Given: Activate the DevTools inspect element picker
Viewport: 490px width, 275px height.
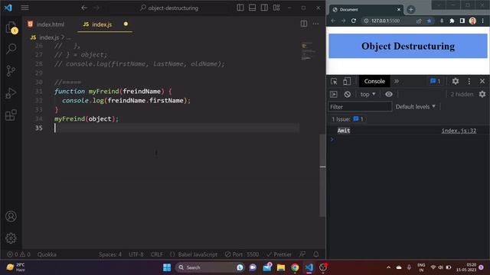Looking at the screenshot, I should [x=334, y=82].
